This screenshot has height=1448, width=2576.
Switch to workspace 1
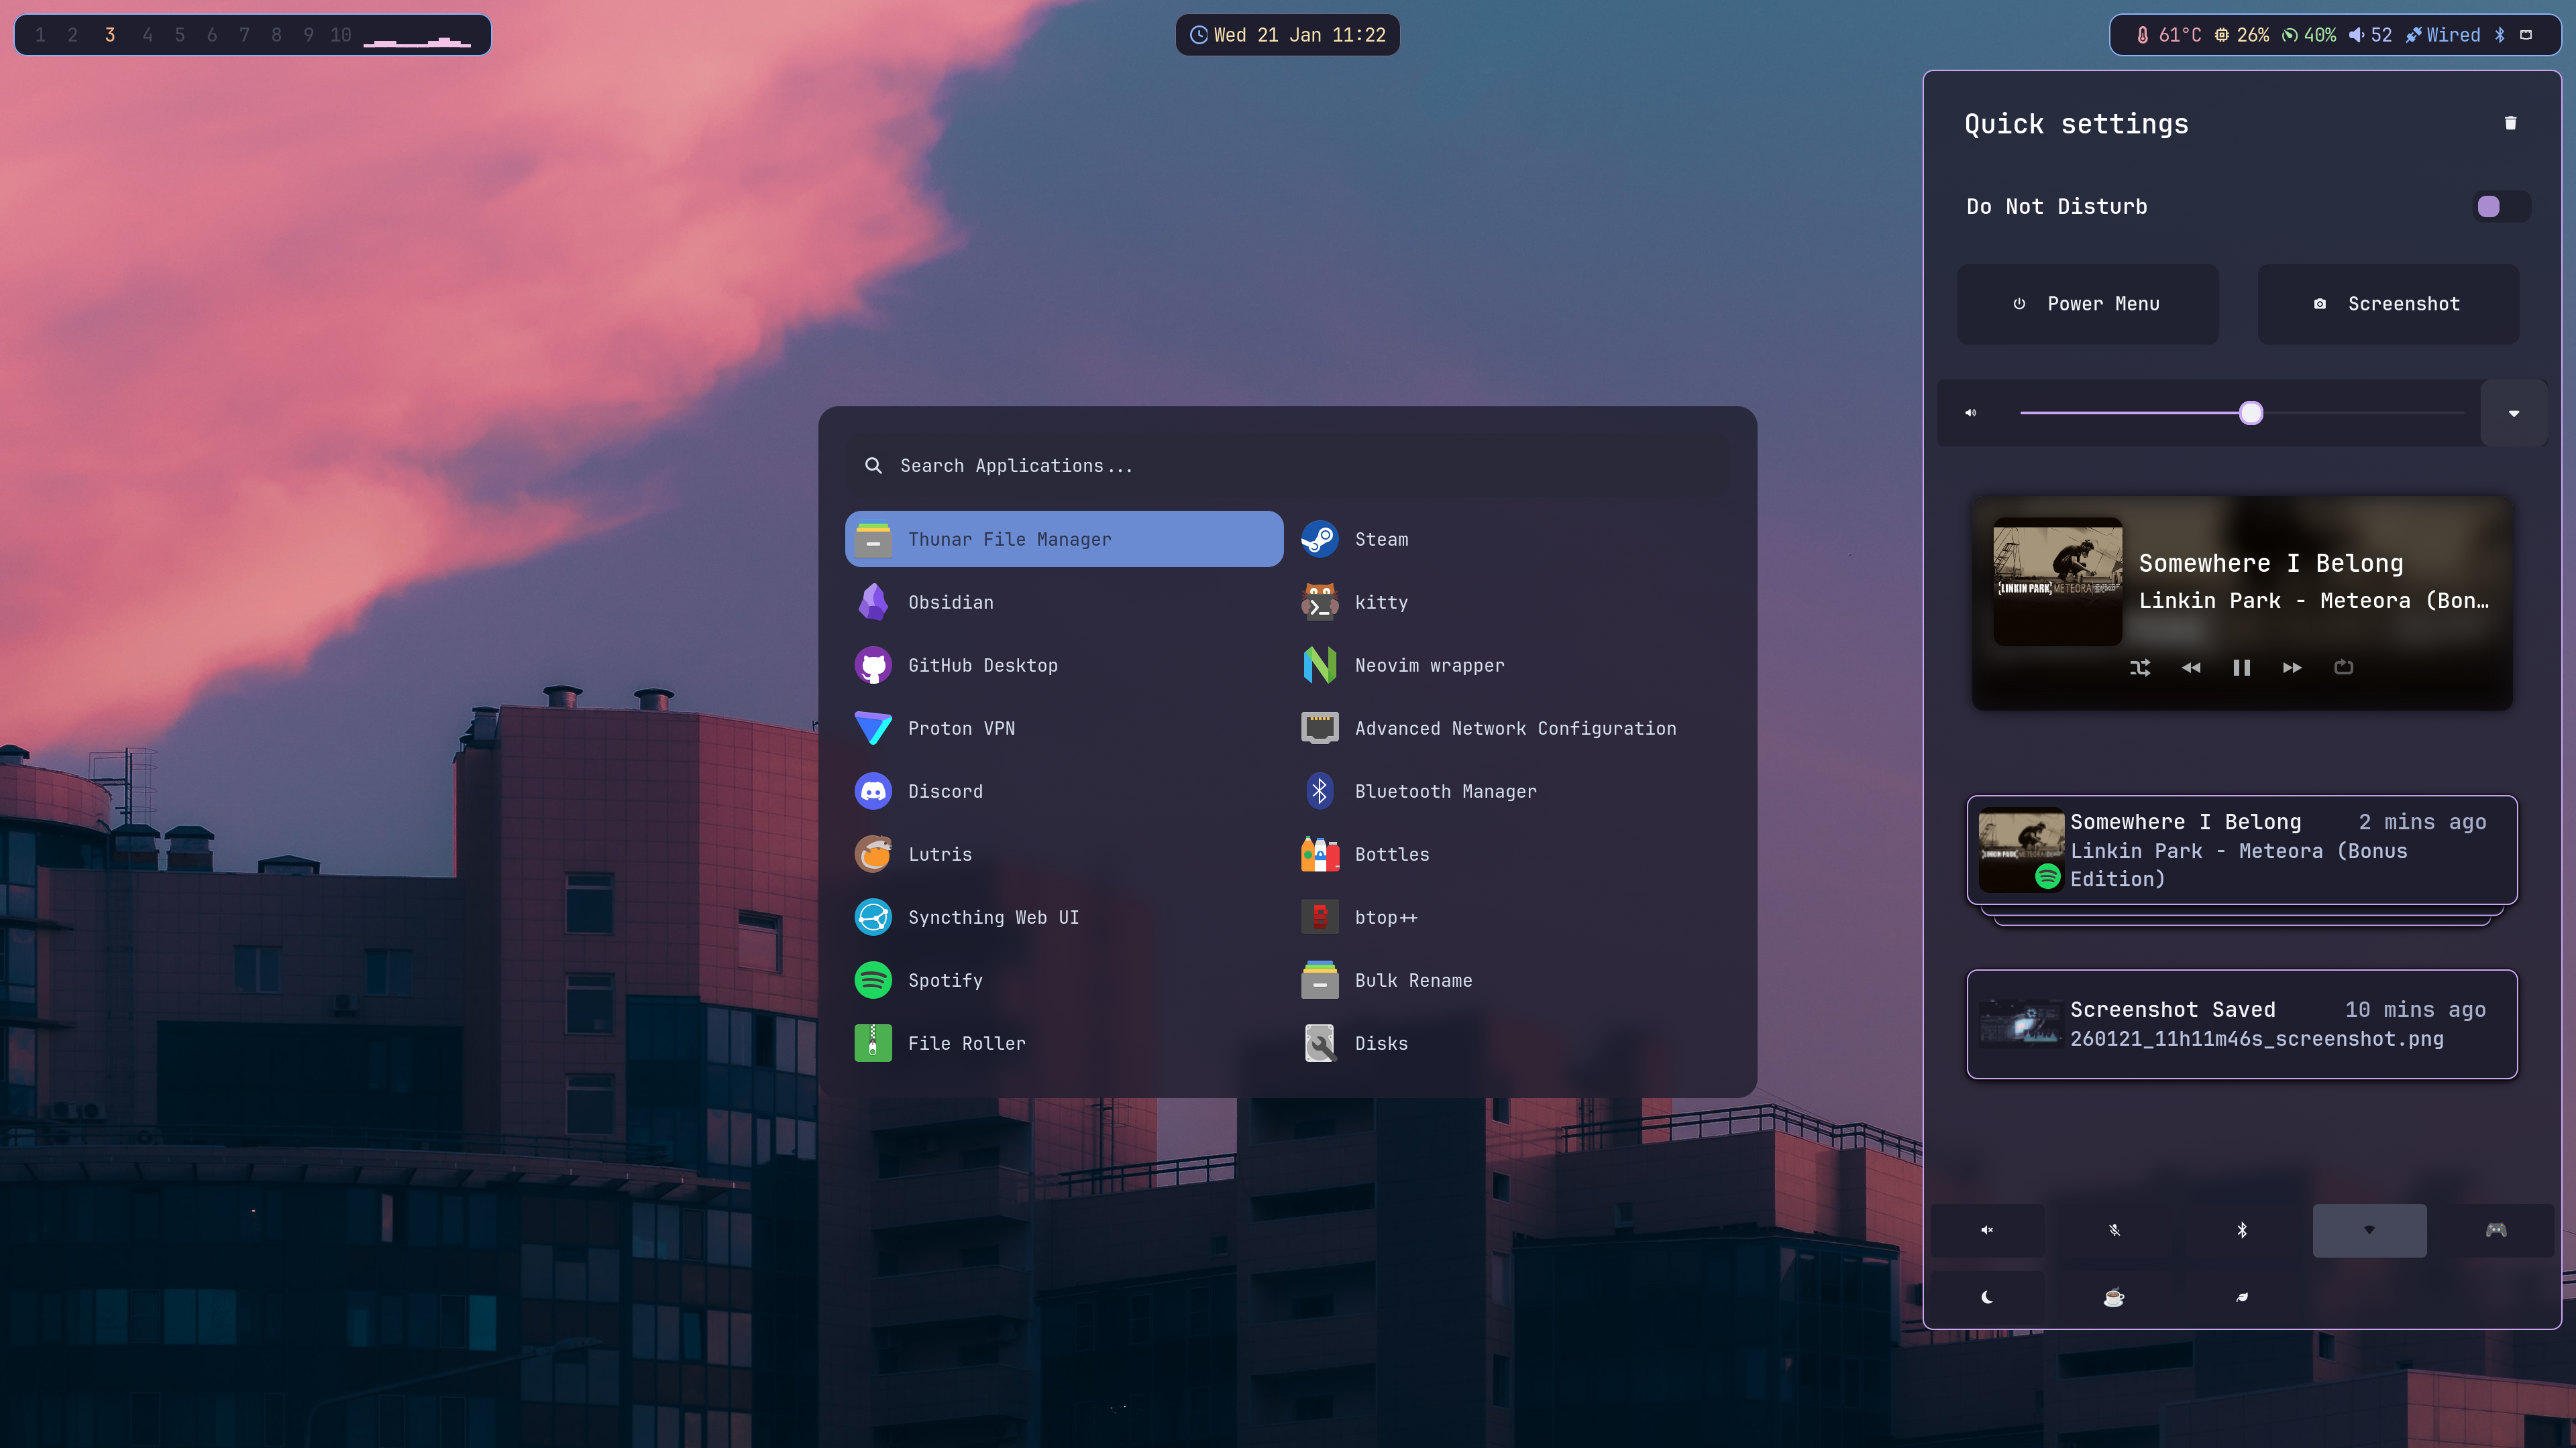pyautogui.click(x=40, y=35)
